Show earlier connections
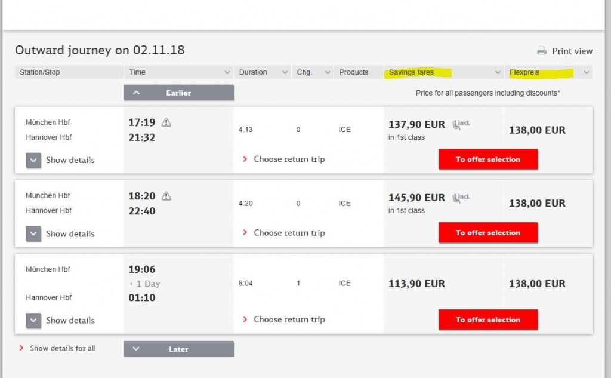611x378 pixels. coord(178,93)
